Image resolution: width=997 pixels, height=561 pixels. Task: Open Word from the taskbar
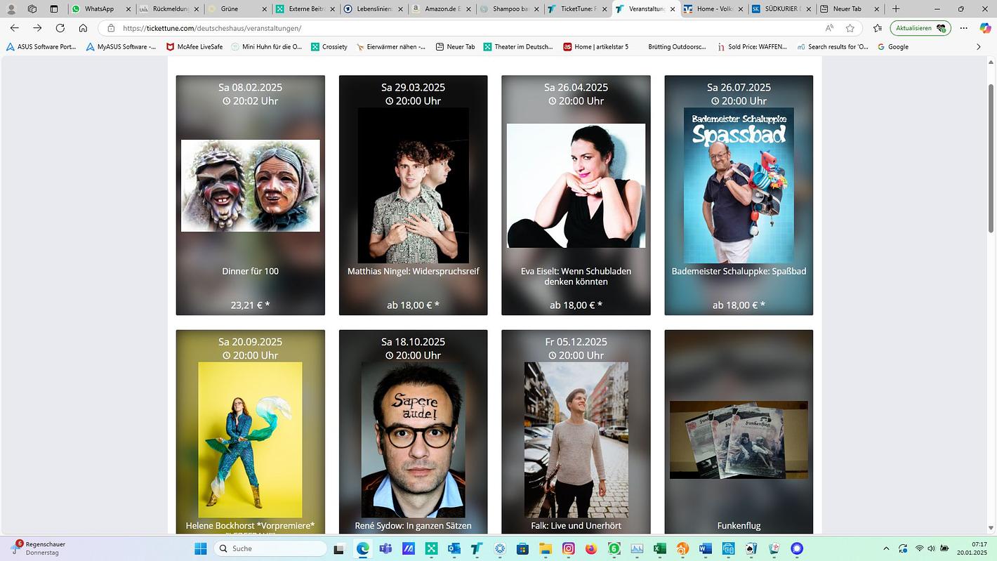pos(705,548)
